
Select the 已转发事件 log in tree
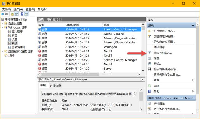tap(19, 47)
